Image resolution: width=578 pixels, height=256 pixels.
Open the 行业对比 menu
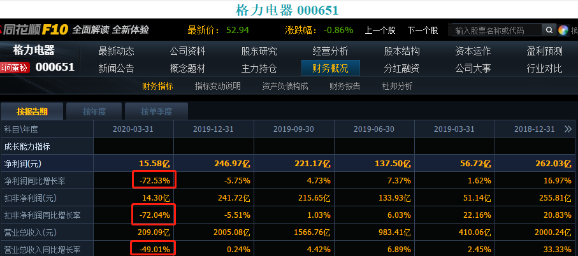[x=544, y=68]
